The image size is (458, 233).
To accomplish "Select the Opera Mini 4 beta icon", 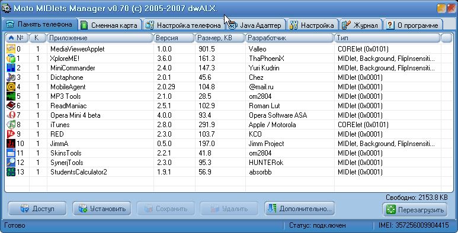I will pos(11,115).
